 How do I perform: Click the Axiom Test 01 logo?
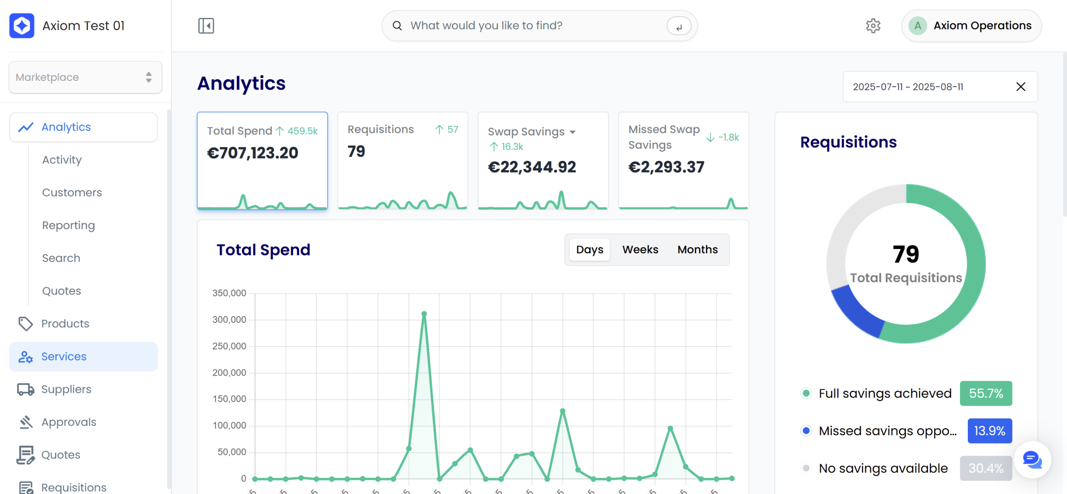[22, 26]
